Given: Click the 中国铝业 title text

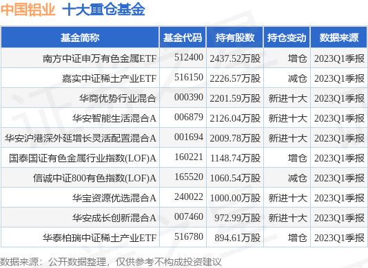Looking at the screenshot, I should [x=28, y=10].
